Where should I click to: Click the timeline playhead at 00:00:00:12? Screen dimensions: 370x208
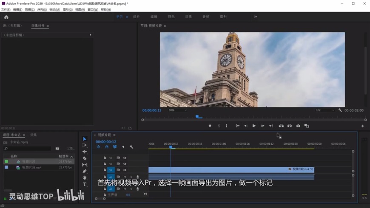coord(171,147)
